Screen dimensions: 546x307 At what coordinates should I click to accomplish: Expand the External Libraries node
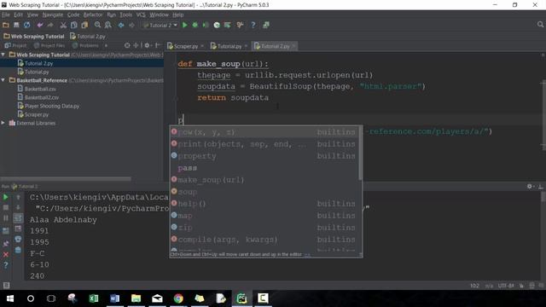(x=3, y=123)
